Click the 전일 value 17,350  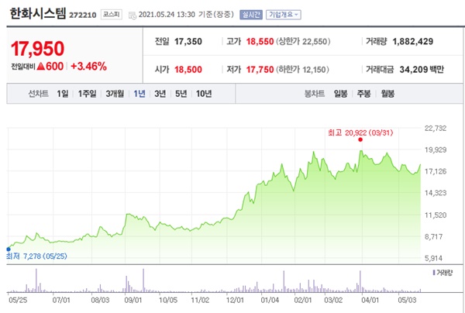click(x=188, y=42)
